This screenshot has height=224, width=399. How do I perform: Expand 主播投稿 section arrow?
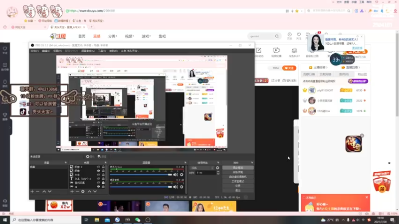(327, 68)
